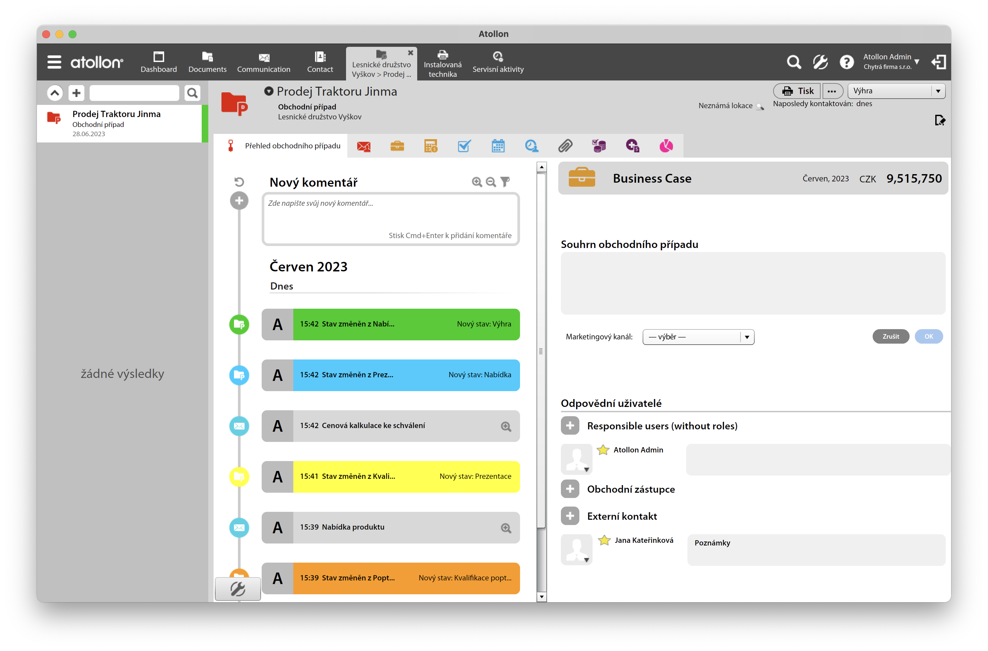This screenshot has height=651, width=988.
Task: Zoom in the timeline with magnifier plus
Action: tap(477, 182)
